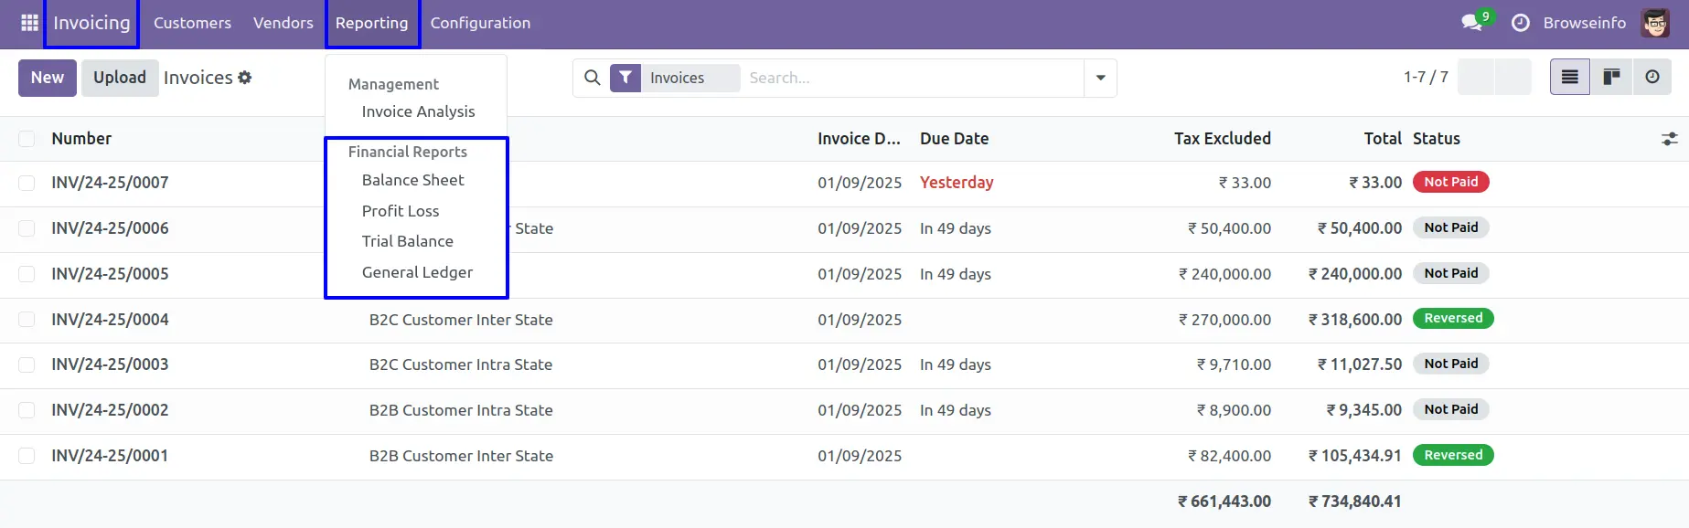1689x528 pixels.
Task: Expand the search filter options dropdown
Action: pos(1101,78)
